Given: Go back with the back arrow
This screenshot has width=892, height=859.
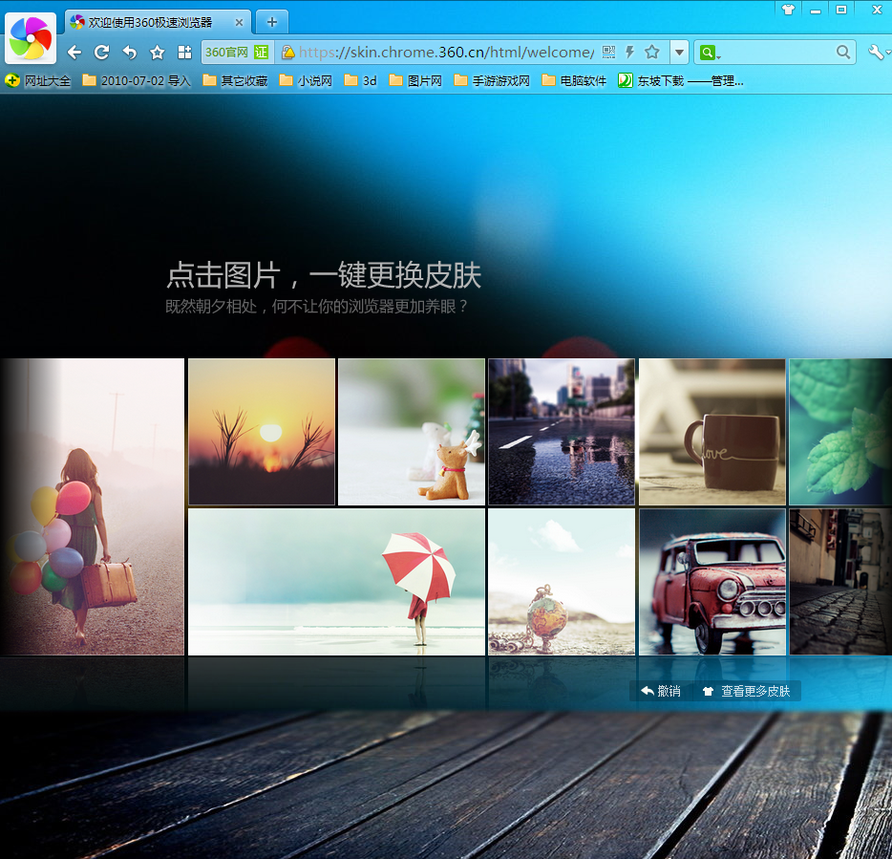Looking at the screenshot, I should coord(74,53).
